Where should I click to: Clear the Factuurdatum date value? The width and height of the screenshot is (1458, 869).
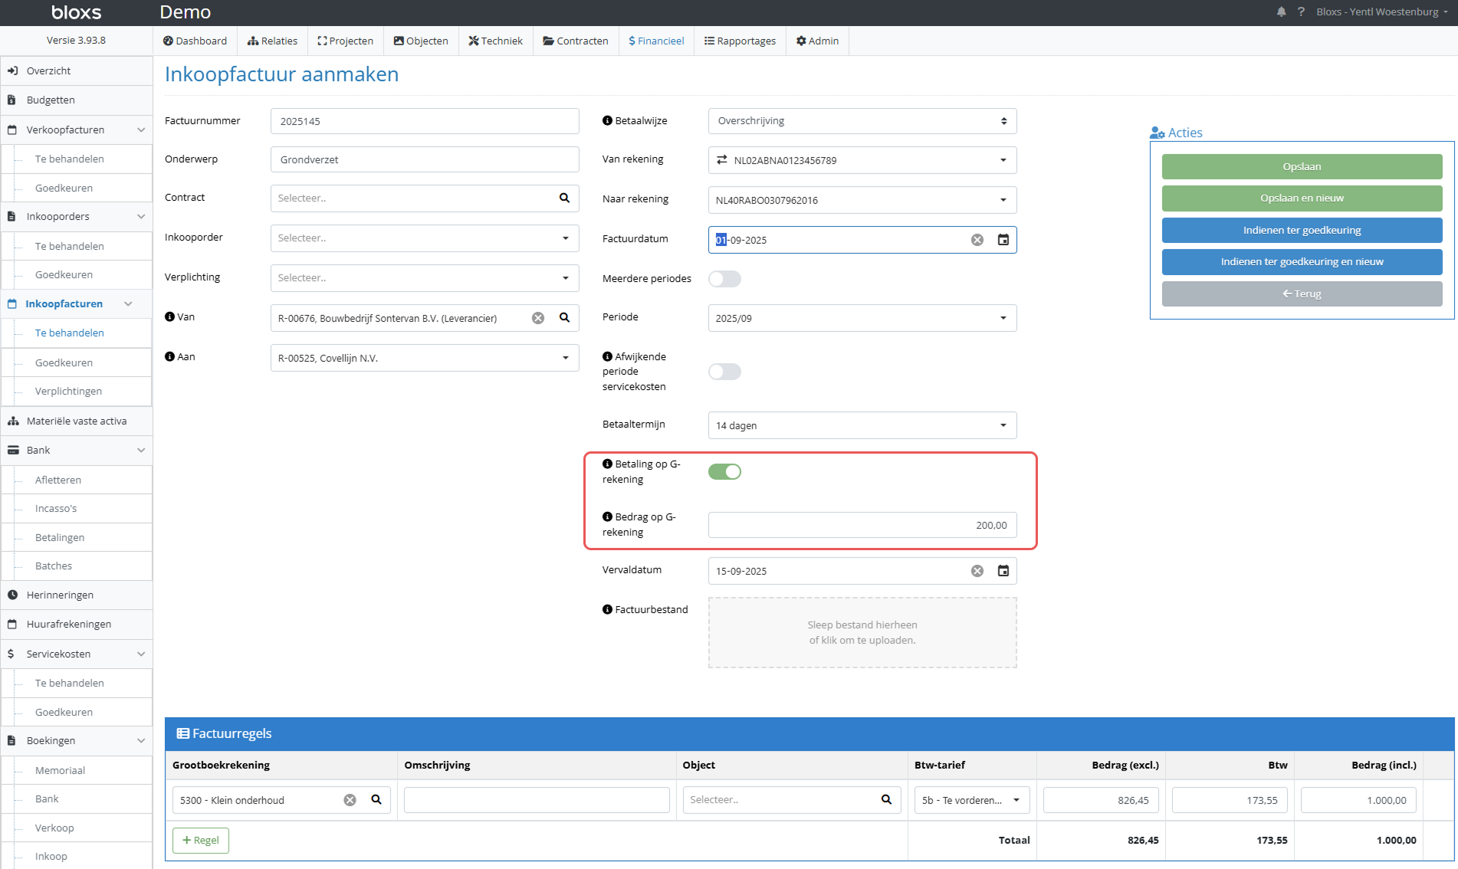pyautogui.click(x=977, y=240)
